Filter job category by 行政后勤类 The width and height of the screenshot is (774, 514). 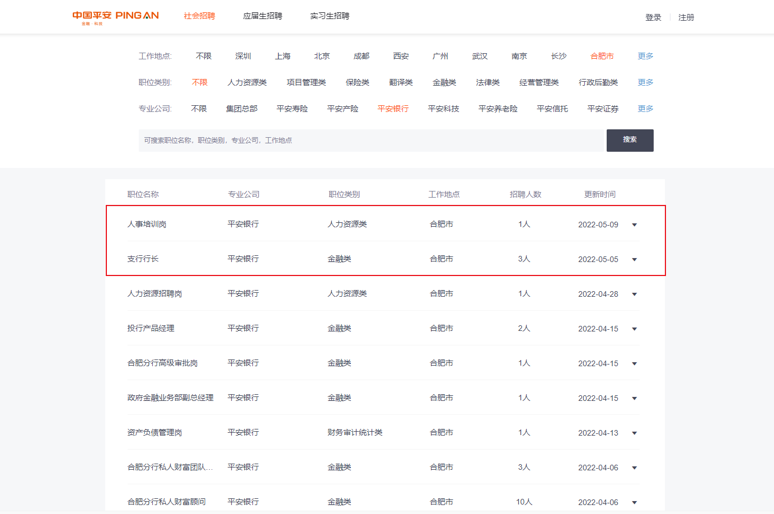598,82
